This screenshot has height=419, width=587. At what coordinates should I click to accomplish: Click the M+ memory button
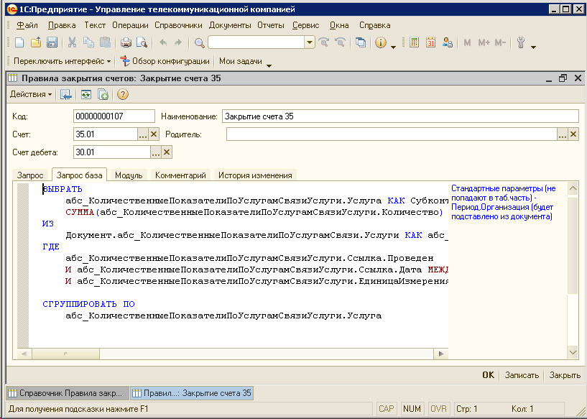pos(484,42)
